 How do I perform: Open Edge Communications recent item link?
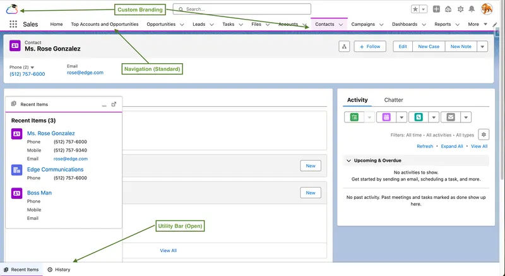55,169
